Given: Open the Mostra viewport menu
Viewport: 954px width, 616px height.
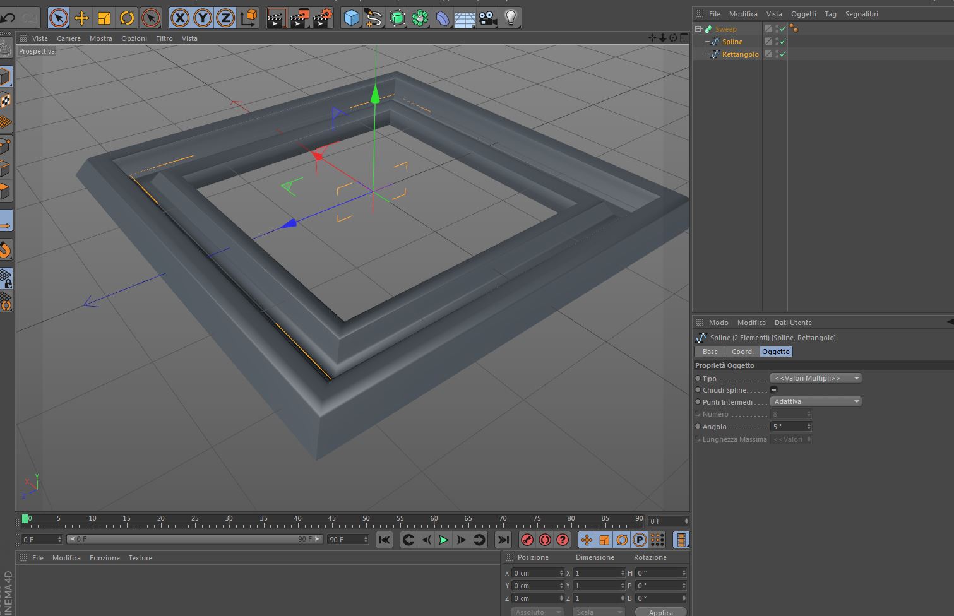Looking at the screenshot, I should [x=101, y=38].
